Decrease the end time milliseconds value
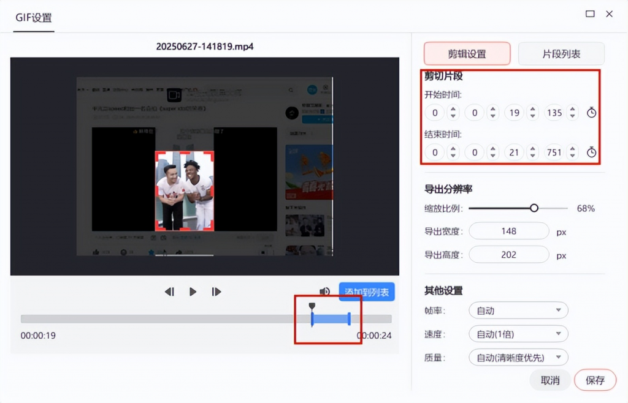This screenshot has height=403, width=628. [x=572, y=156]
